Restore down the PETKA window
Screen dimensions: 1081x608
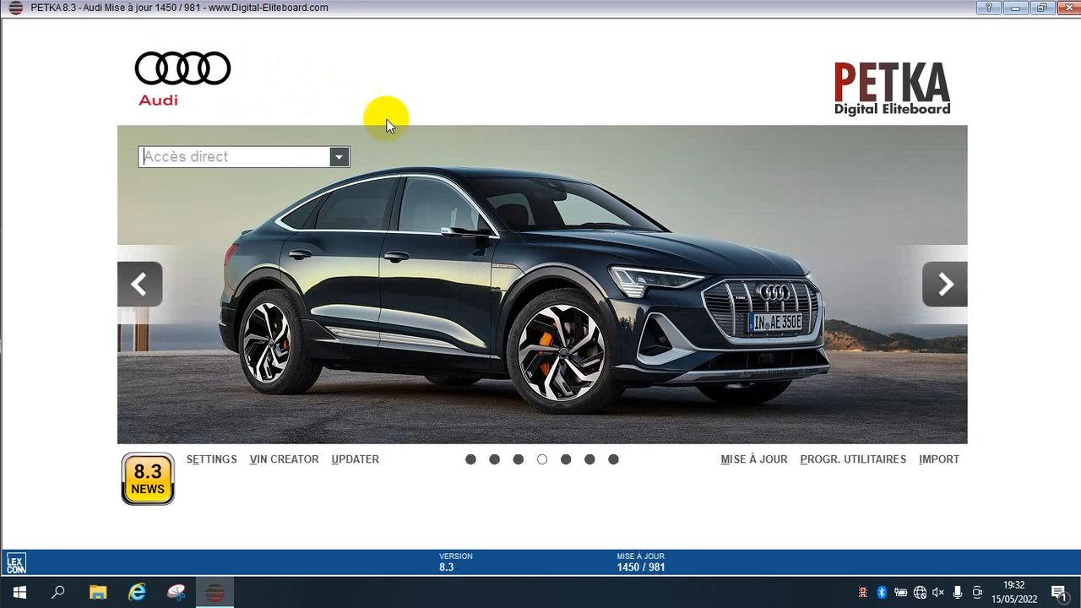pos(1041,8)
